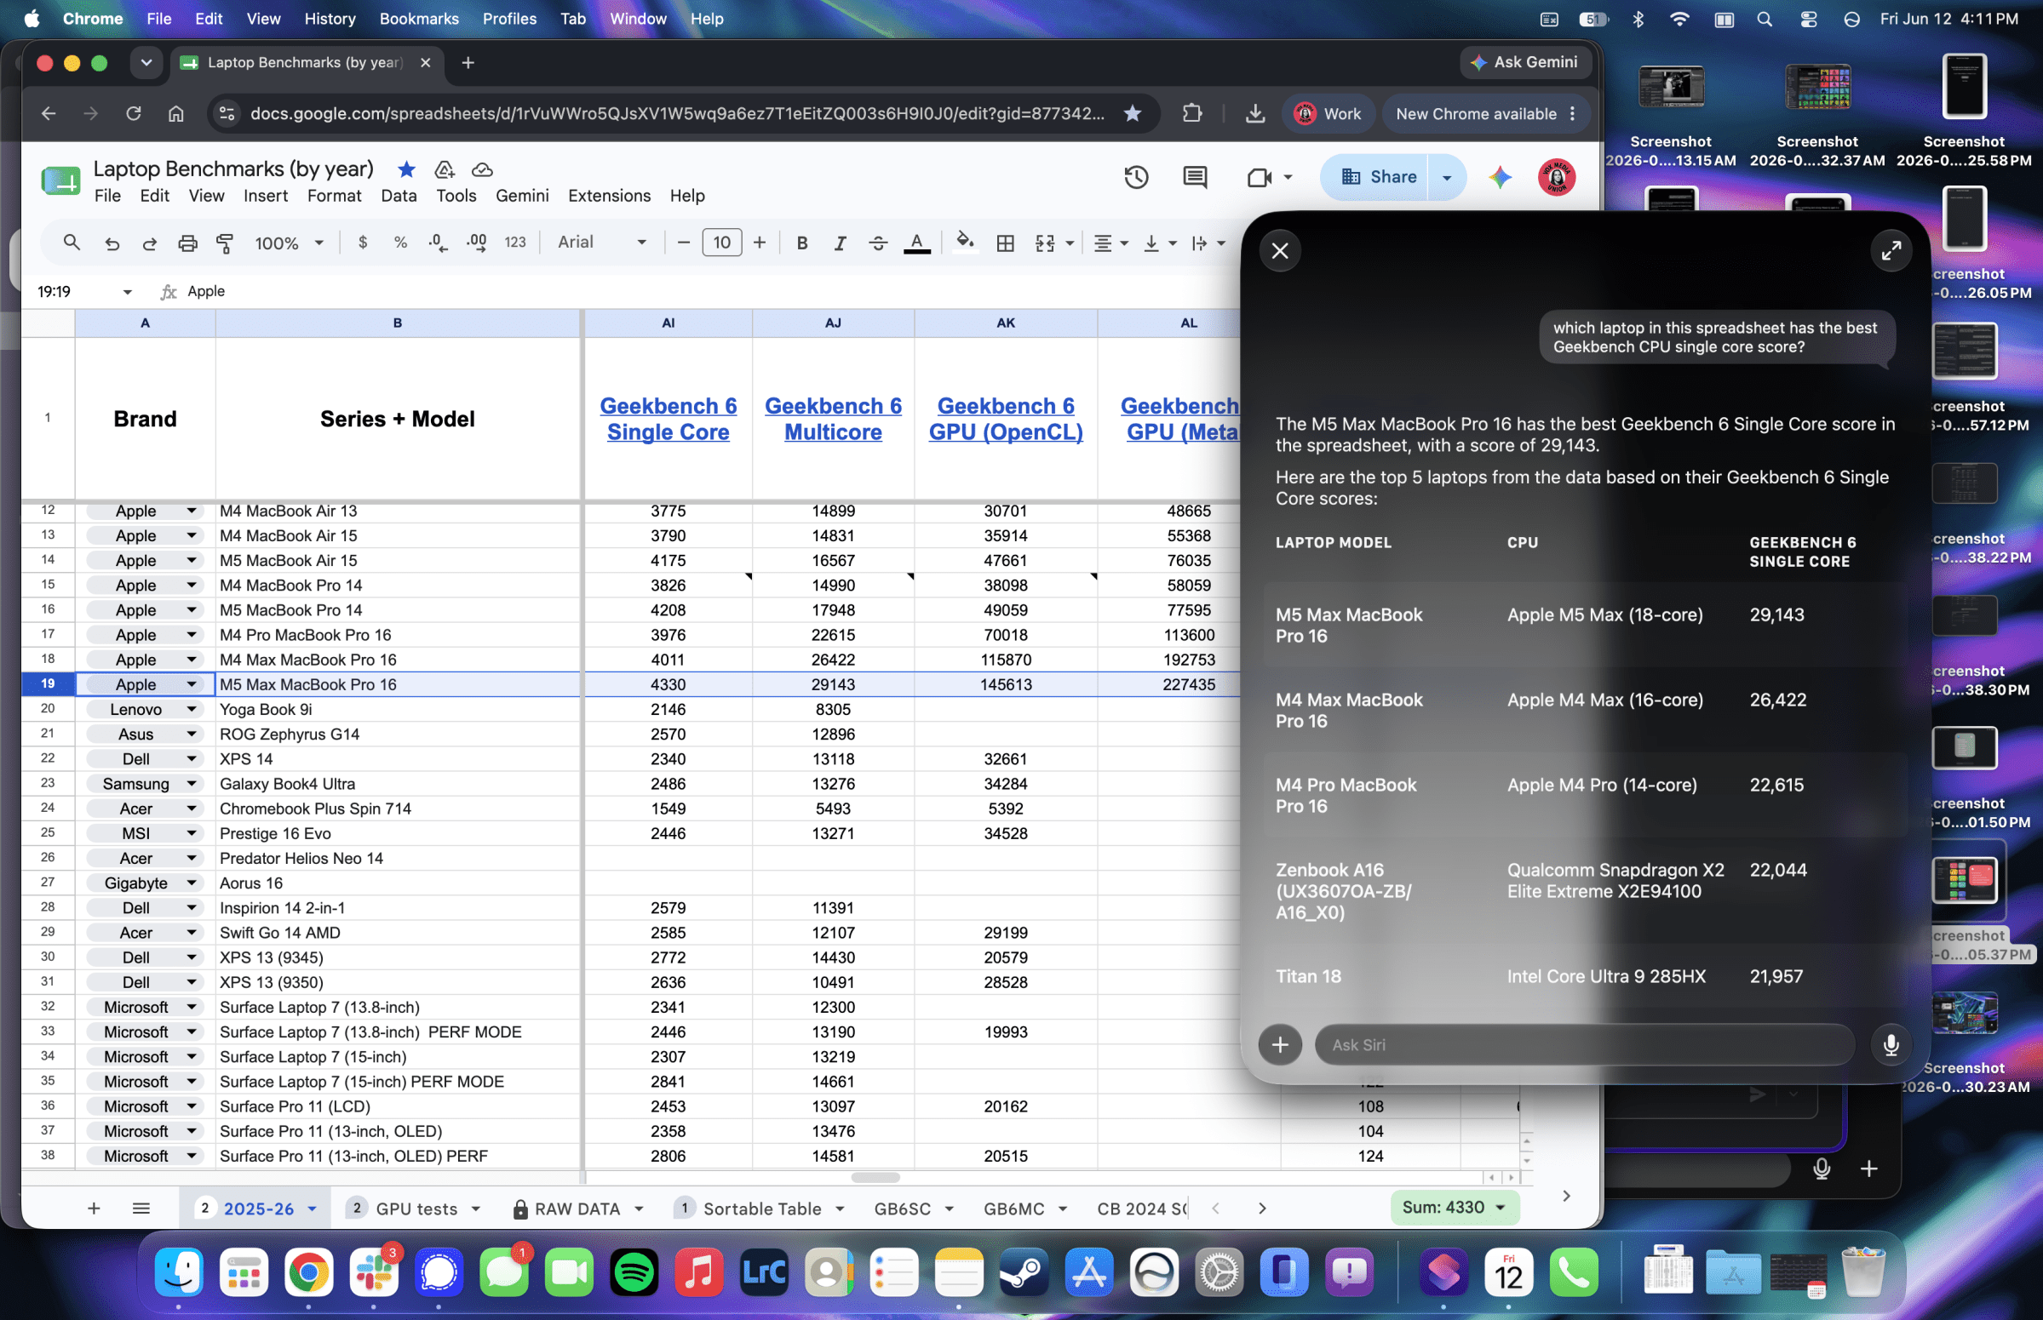Click the microphone icon in Siri panel

1891,1044
